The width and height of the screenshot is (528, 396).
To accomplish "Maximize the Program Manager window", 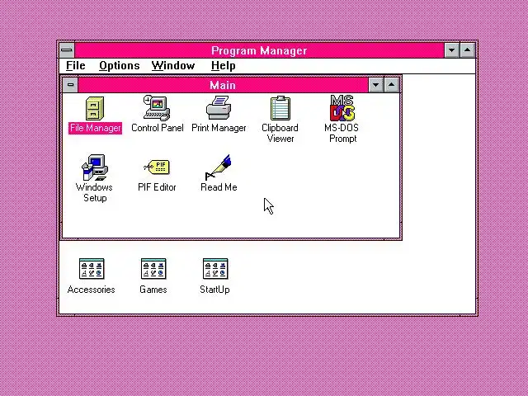I will tap(468, 50).
